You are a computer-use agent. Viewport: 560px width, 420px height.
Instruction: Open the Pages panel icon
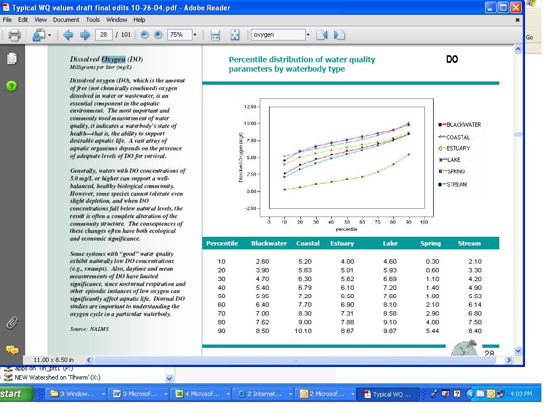[12, 59]
